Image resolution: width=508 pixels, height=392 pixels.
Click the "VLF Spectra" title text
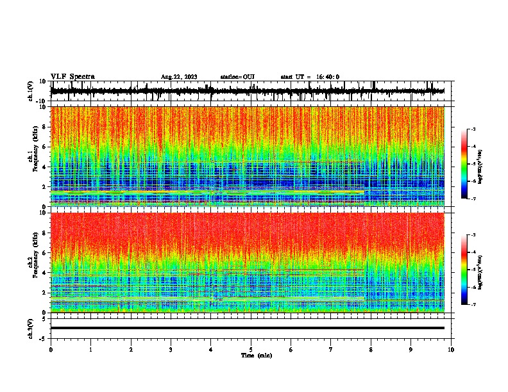72,77
